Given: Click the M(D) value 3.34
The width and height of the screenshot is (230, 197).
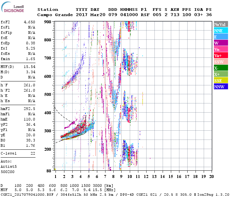Looking at the screenshot, I should (31, 72).
